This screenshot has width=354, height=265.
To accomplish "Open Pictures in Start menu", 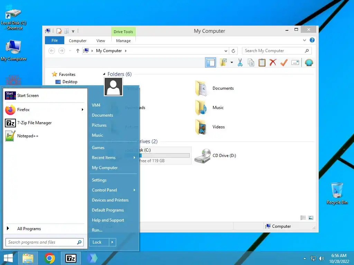I will [99, 125].
